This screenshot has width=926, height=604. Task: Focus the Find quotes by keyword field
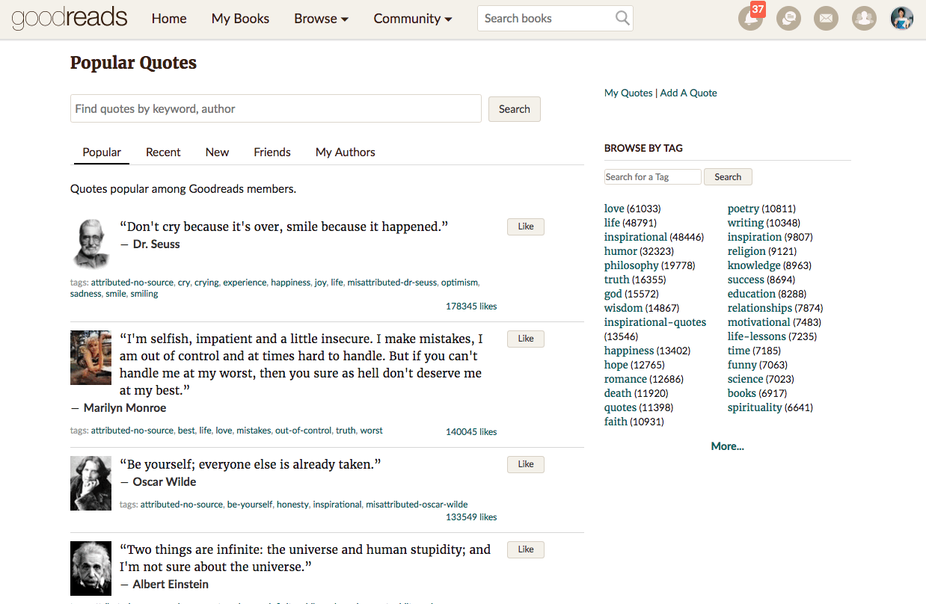click(275, 109)
